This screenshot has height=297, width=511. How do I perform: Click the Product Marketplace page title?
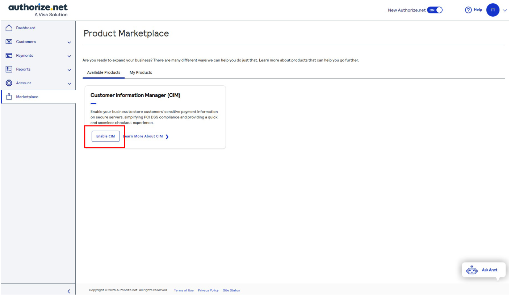(126, 34)
